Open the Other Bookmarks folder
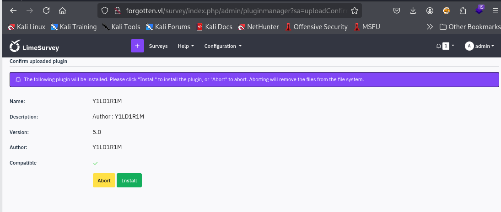Viewport: 501px width, 212px height. pyautogui.click(x=470, y=27)
